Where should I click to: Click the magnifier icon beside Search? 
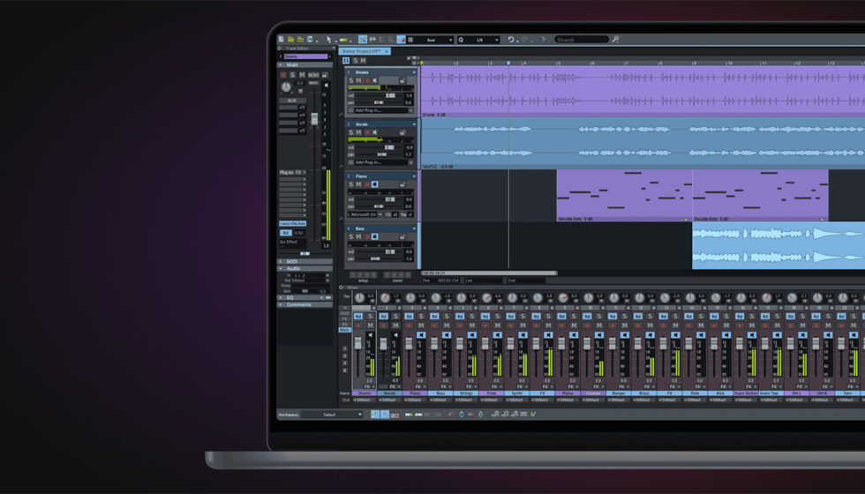click(x=615, y=40)
